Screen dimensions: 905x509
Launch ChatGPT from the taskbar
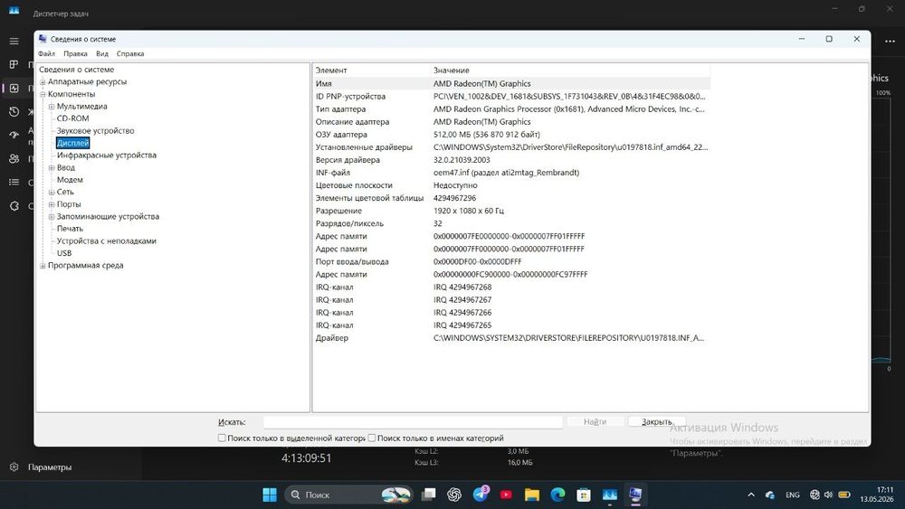tap(454, 495)
